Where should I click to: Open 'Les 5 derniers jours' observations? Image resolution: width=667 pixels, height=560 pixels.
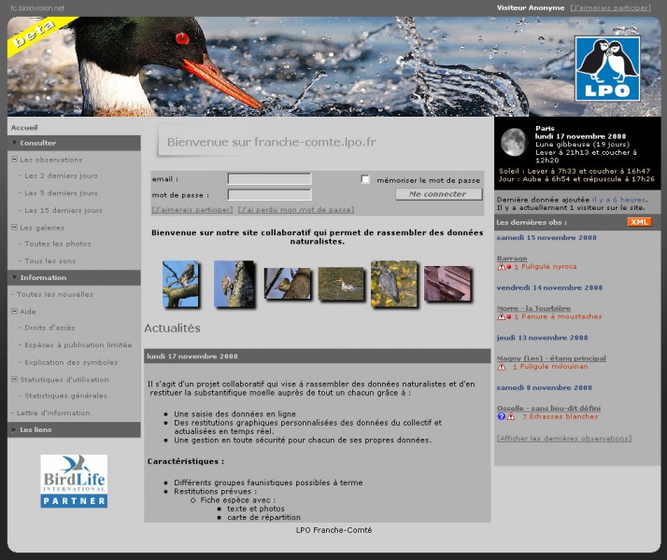point(61,193)
